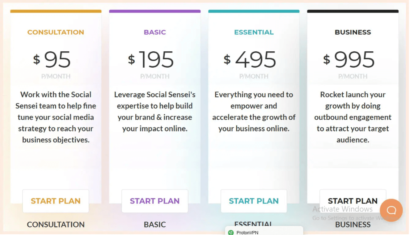Click the $995 price figure
This screenshot has width=410, height=235.
click(x=349, y=59)
